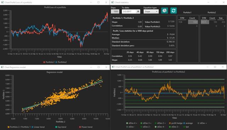The image size is (227, 130).
Task: Click the SYM column header under Portfolio2
Action: [x=204, y=18]
